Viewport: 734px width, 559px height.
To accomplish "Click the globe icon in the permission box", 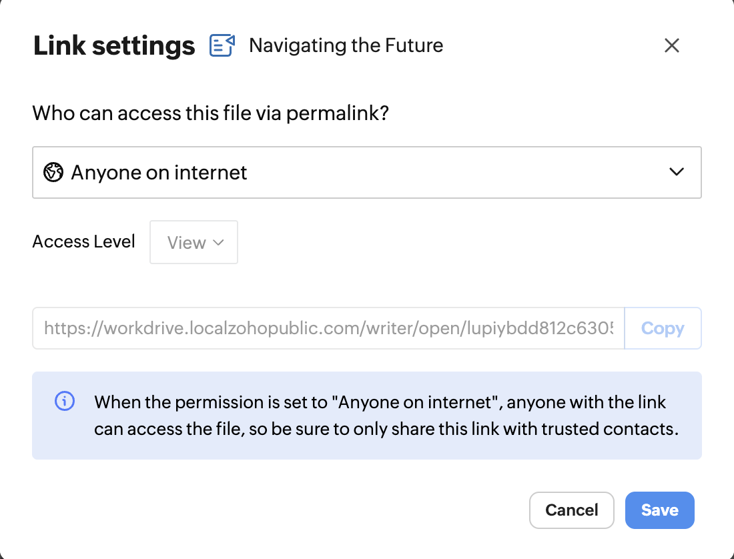I will coord(53,173).
